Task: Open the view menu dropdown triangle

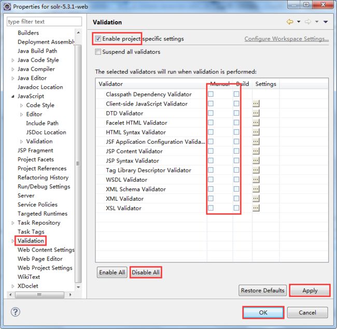Action: [326, 22]
